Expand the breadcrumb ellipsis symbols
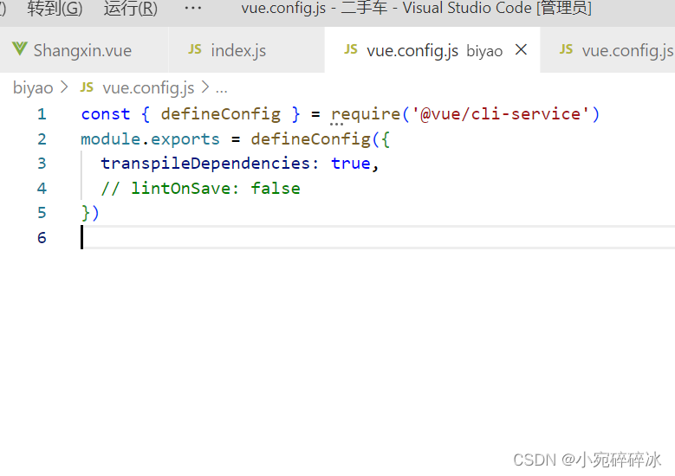The height and width of the screenshot is (476, 675). point(221,90)
